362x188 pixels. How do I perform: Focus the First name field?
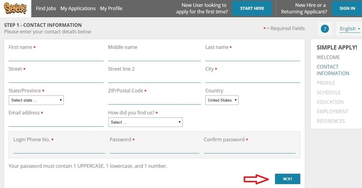pos(56,56)
